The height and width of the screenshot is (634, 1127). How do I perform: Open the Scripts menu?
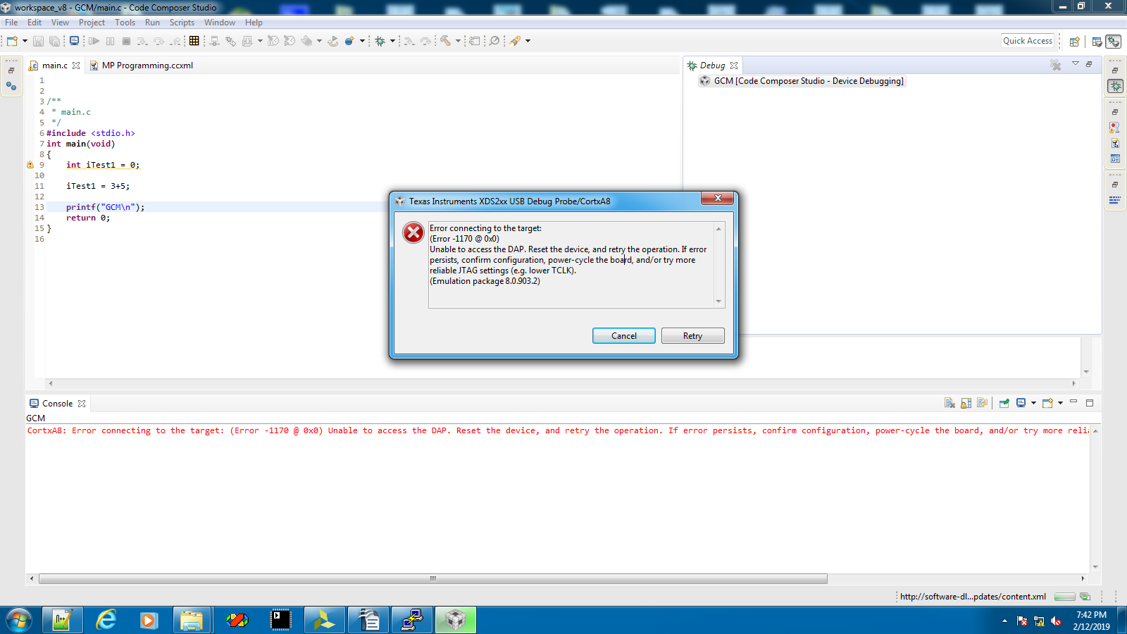click(x=182, y=23)
